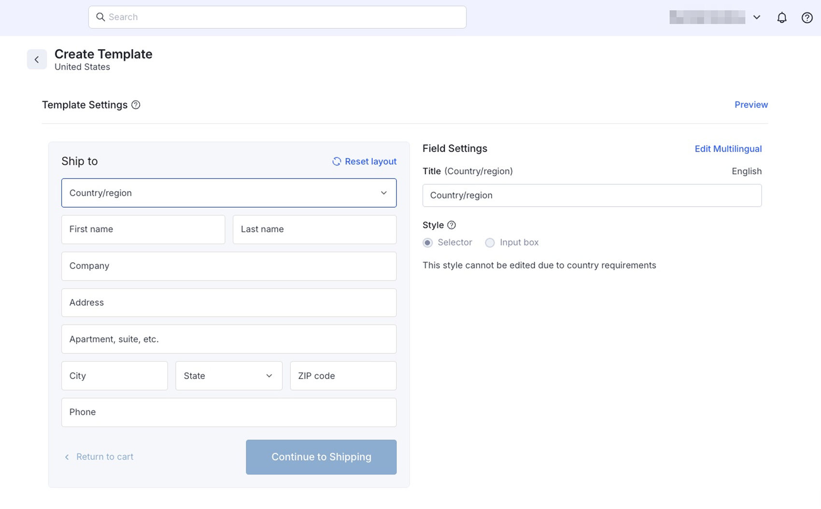Image resolution: width=821 pixels, height=509 pixels.
Task: Click the Reset layout refresh icon
Action: click(x=337, y=161)
